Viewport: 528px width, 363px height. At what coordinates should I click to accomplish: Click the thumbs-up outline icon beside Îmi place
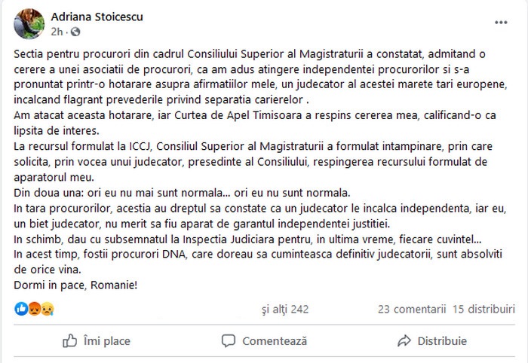coord(69,341)
